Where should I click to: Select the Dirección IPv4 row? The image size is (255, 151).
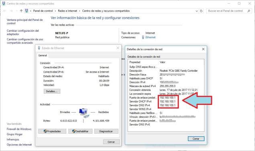tap(166, 82)
